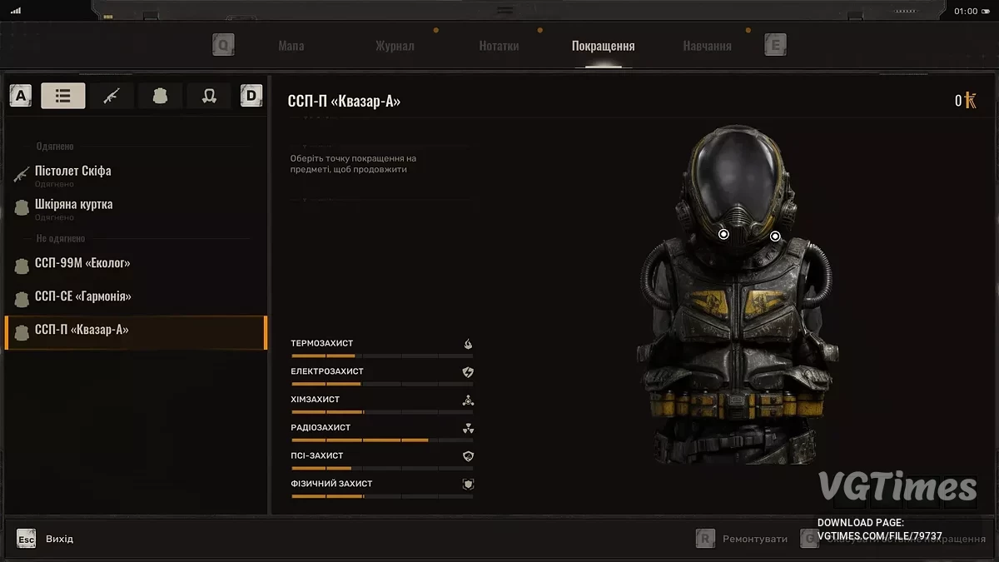Switch to the Журнал tab

395,46
